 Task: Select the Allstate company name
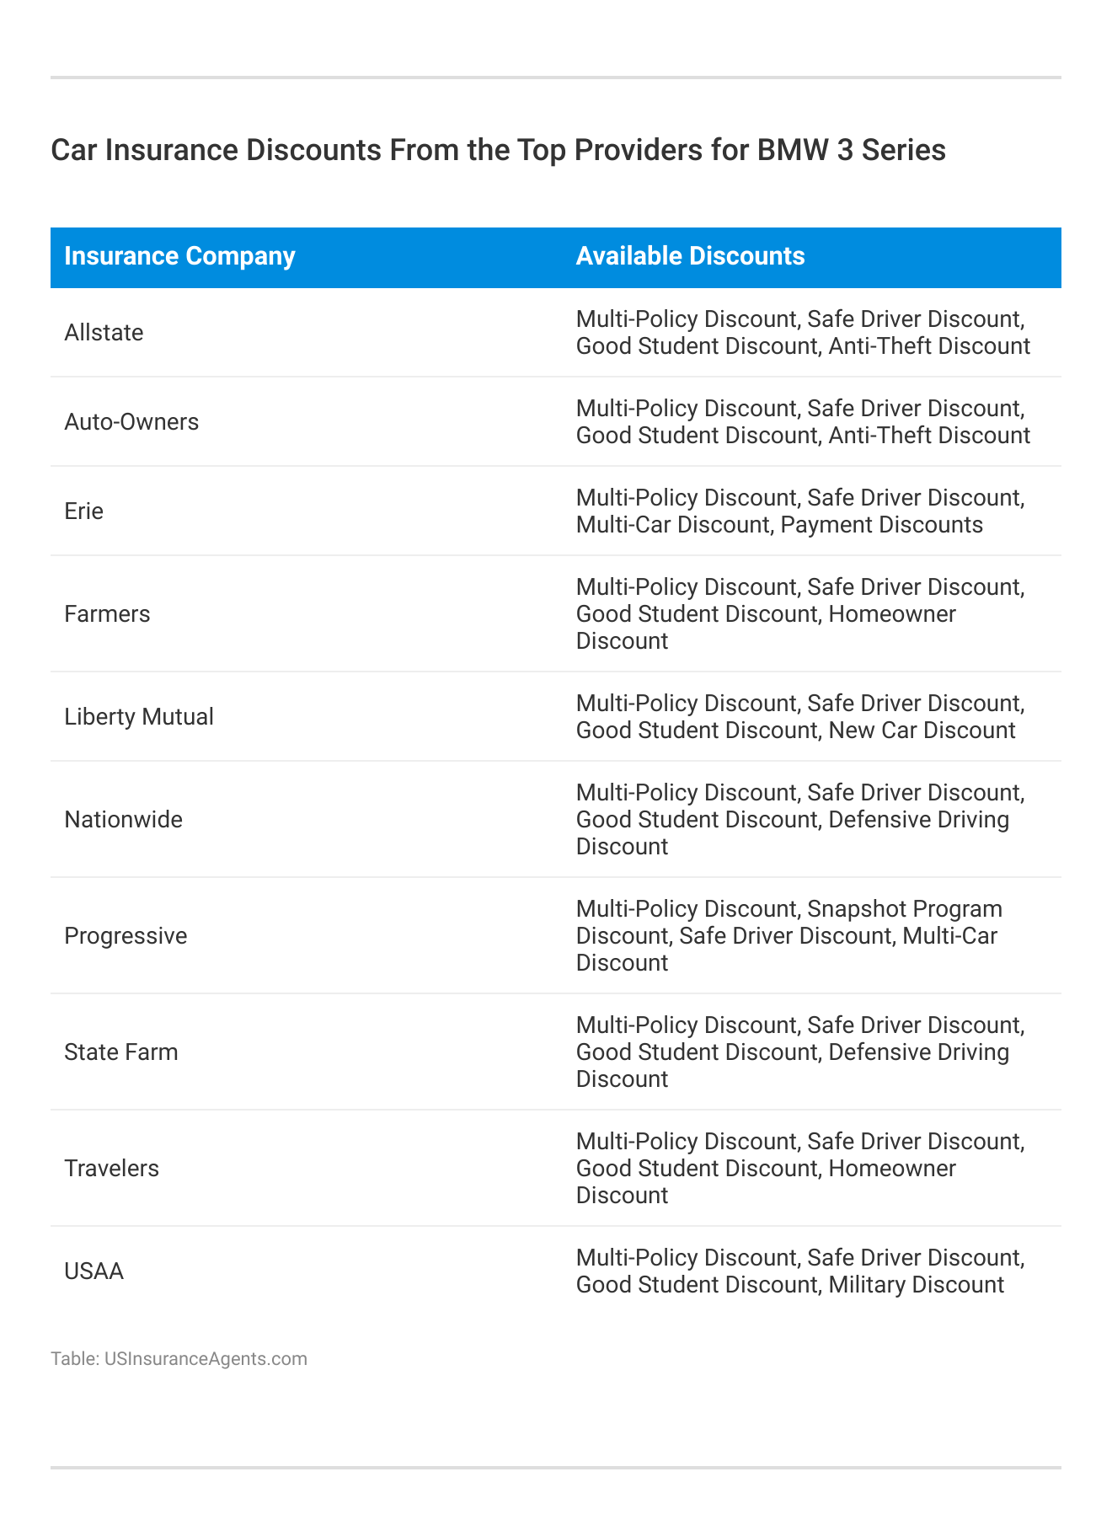click(x=104, y=333)
